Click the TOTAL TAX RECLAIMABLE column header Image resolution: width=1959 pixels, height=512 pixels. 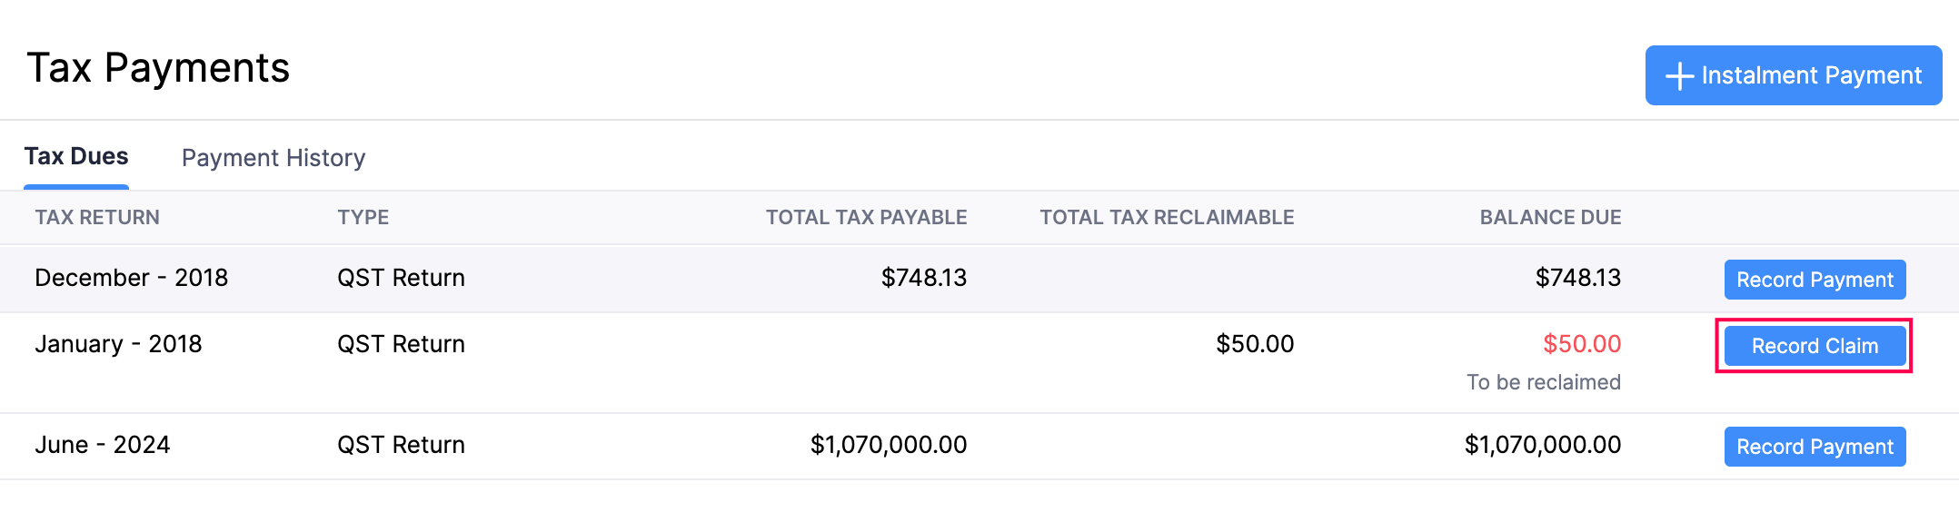coord(1167,218)
